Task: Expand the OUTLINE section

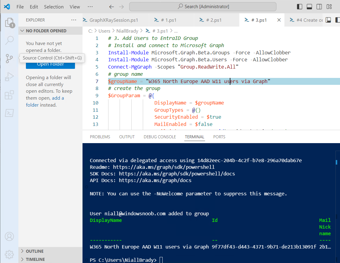Action: (50, 251)
